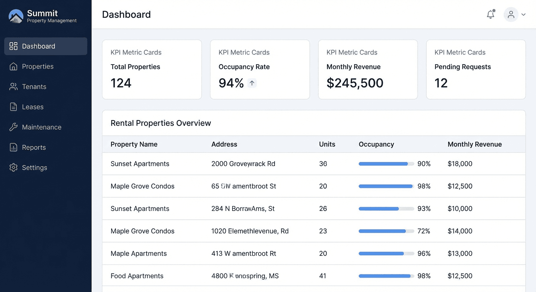The width and height of the screenshot is (536, 292).
Task: Select the address 2000 Groveyrack Rd
Action: [x=243, y=163]
